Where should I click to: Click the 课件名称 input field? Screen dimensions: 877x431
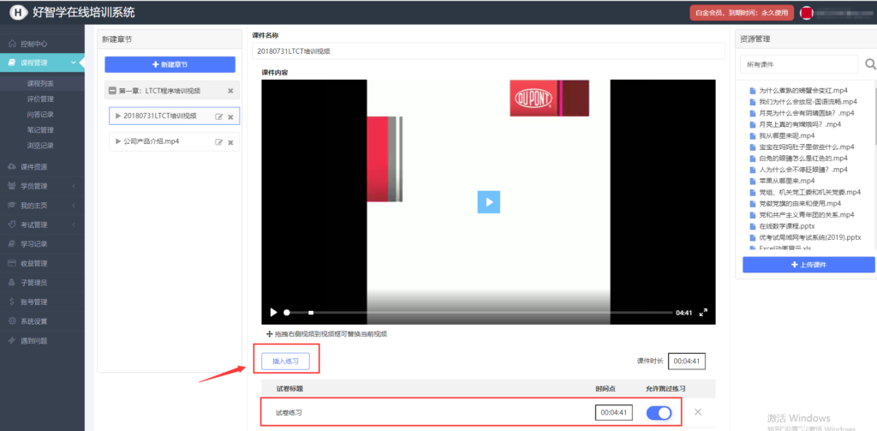pyautogui.click(x=488, y=51)
